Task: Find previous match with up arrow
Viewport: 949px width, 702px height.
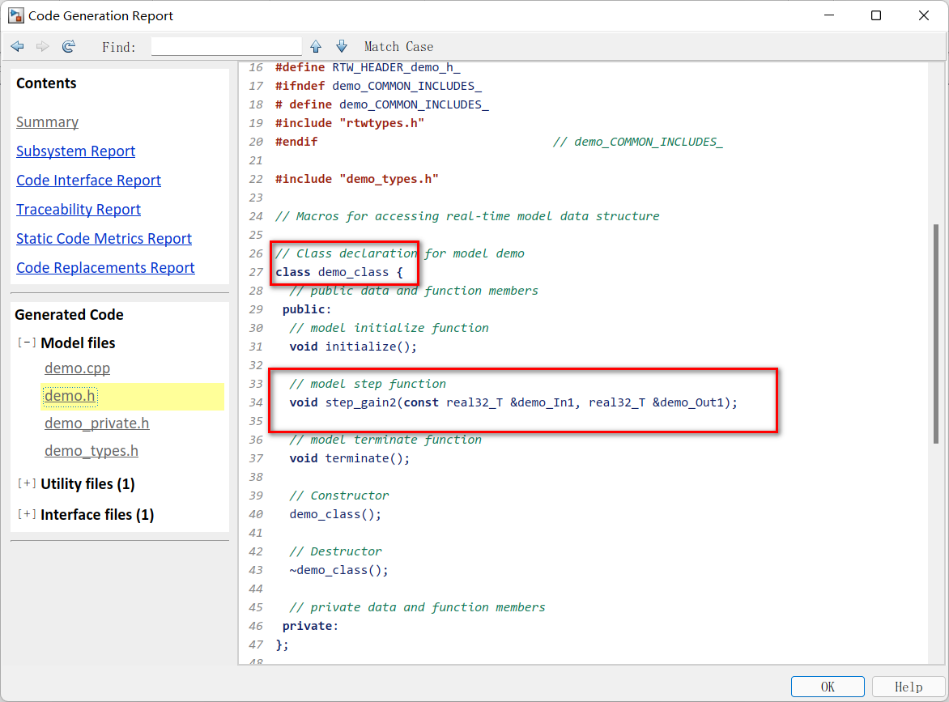Action: click(316, 47)
